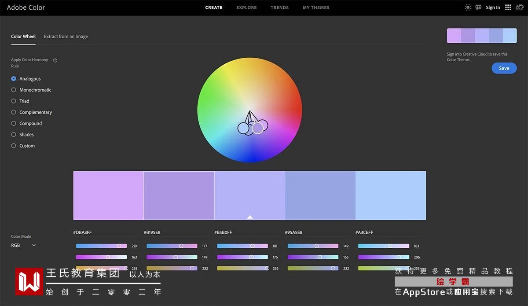Image resolution: width=528 pixels, height=306 pixels.
Task: Click the green value 176 field
Action: point(275,257)
